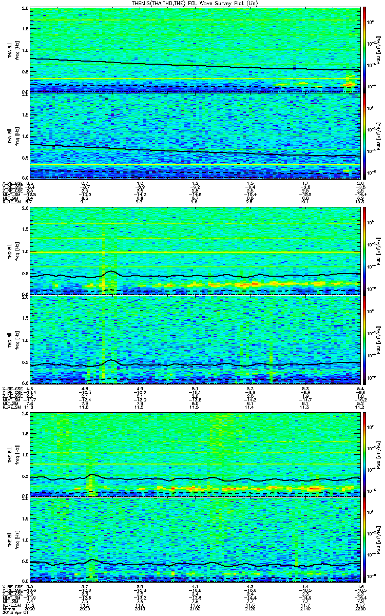Click the 1.0 tick on THA B-parallel axis
Image resolution: width=385 pixels, height=616 pixels.
tap(25, 136)
